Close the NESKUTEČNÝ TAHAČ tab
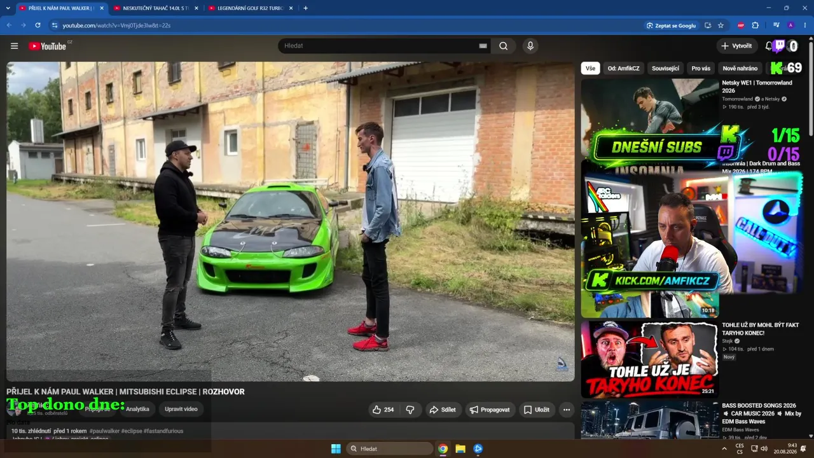The height and width of the screenshot is (458, 814). coord(196,8)
